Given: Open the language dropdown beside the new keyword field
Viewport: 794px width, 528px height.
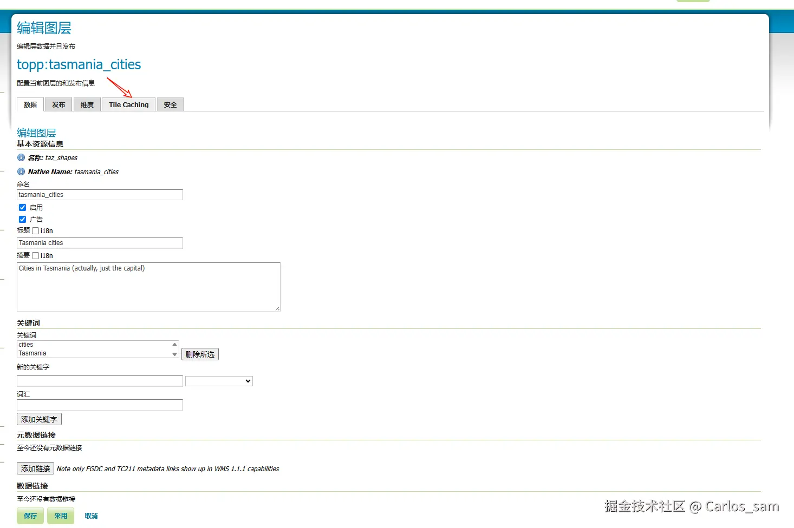Looking at the screenshot, I should tap(219, 381).
